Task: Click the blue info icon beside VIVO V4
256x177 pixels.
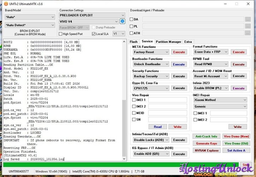Action: click(x=122, y=21)
